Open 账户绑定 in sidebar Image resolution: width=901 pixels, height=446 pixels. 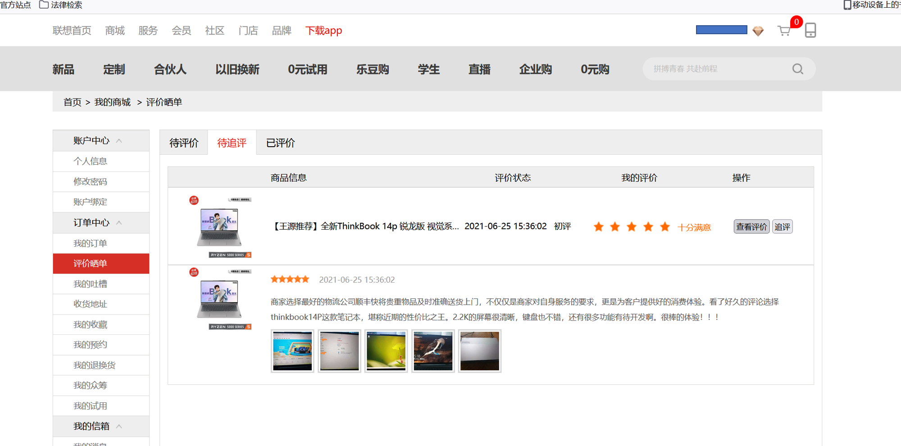(101, 202)
